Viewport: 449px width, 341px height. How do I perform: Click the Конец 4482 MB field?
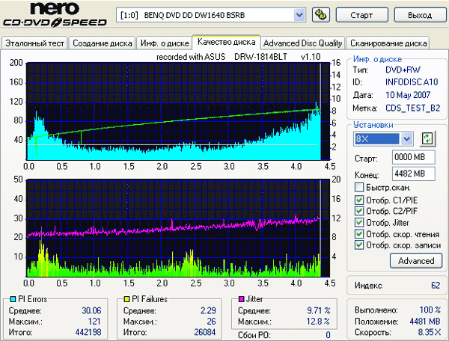(414, 173)
